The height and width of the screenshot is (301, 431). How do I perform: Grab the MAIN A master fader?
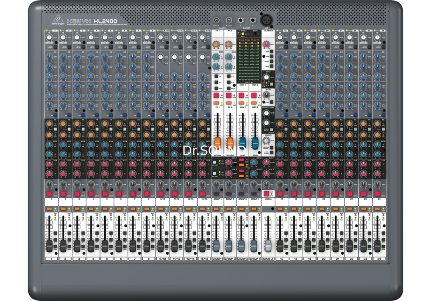coord(268,246)
